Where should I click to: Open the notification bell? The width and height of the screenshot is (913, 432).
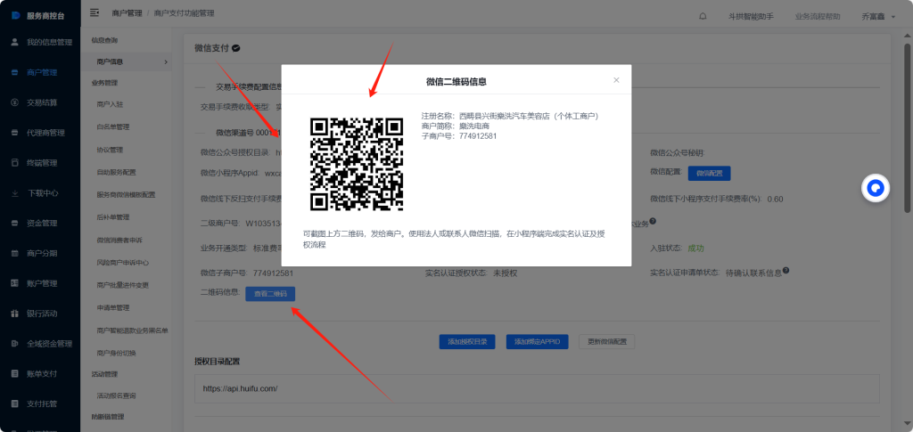click(703, 16)
